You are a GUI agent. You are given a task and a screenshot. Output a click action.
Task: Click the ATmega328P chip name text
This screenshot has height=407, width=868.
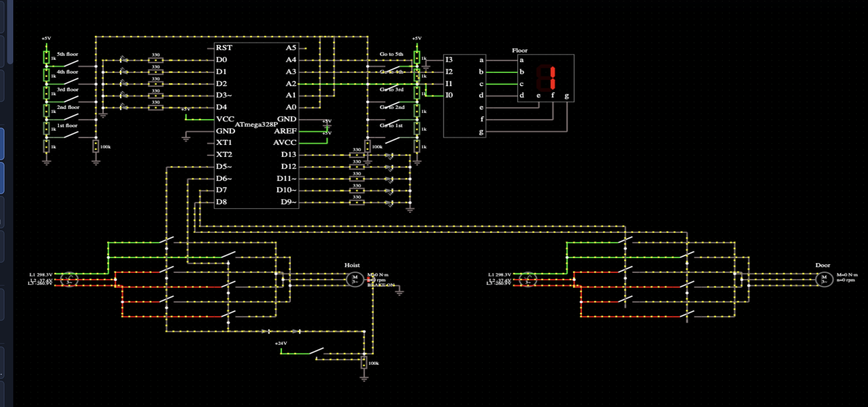256,124
